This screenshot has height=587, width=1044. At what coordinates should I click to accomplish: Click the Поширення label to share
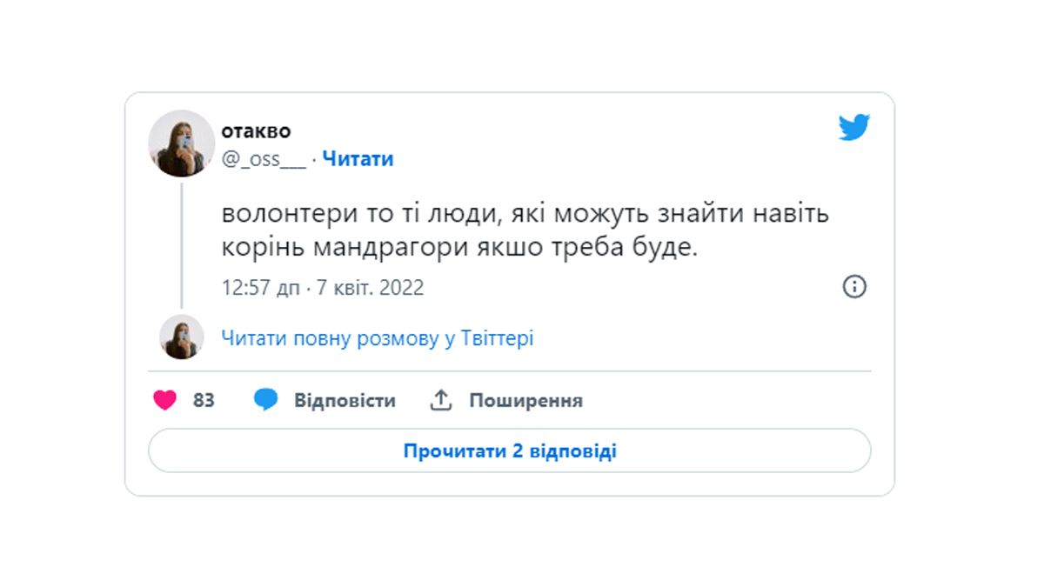pyautogui.click(x=525, y=400)
